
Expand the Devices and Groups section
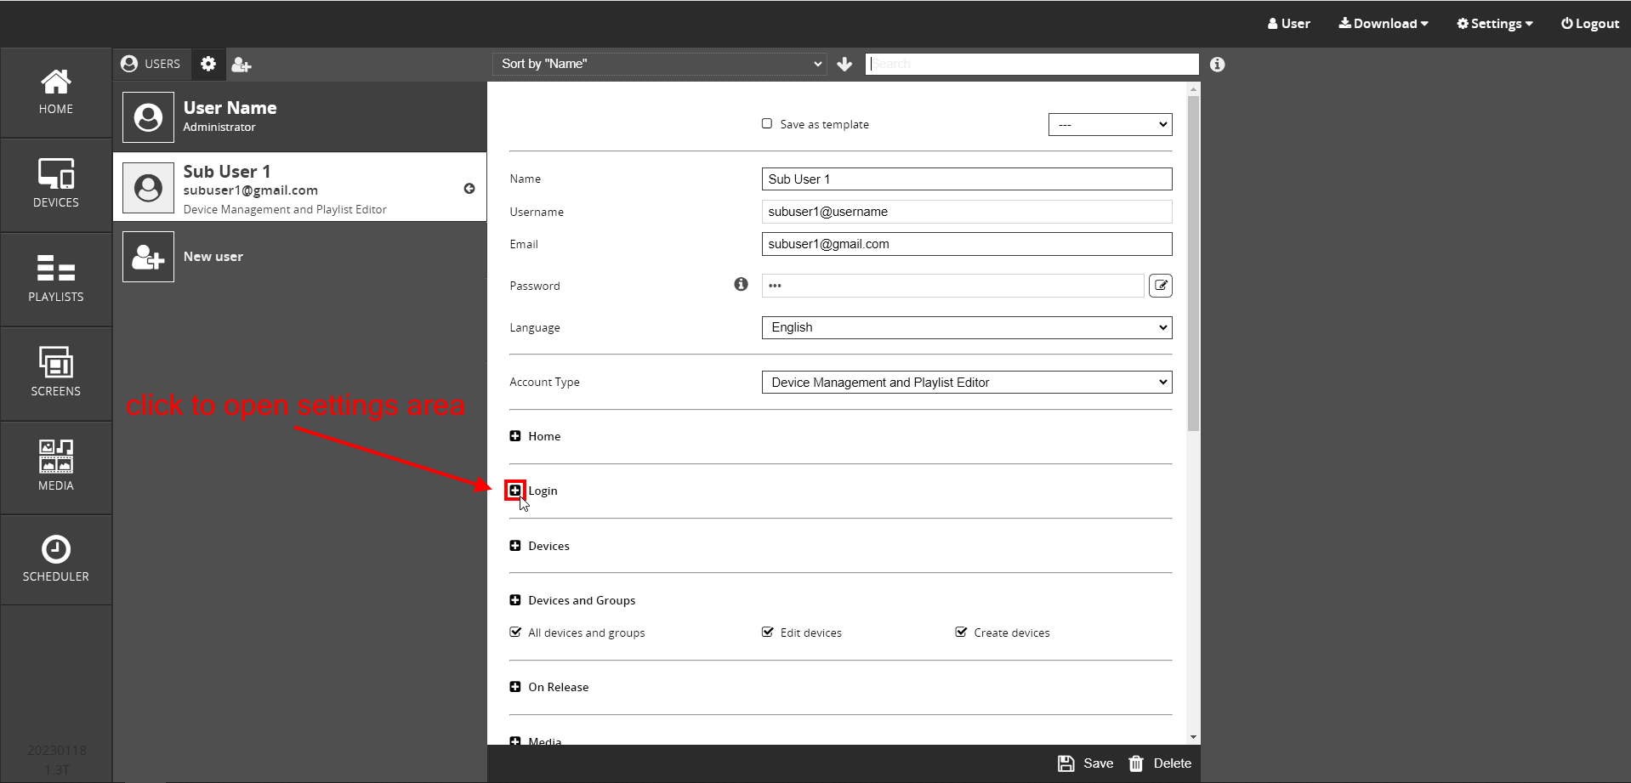(515, 600)
